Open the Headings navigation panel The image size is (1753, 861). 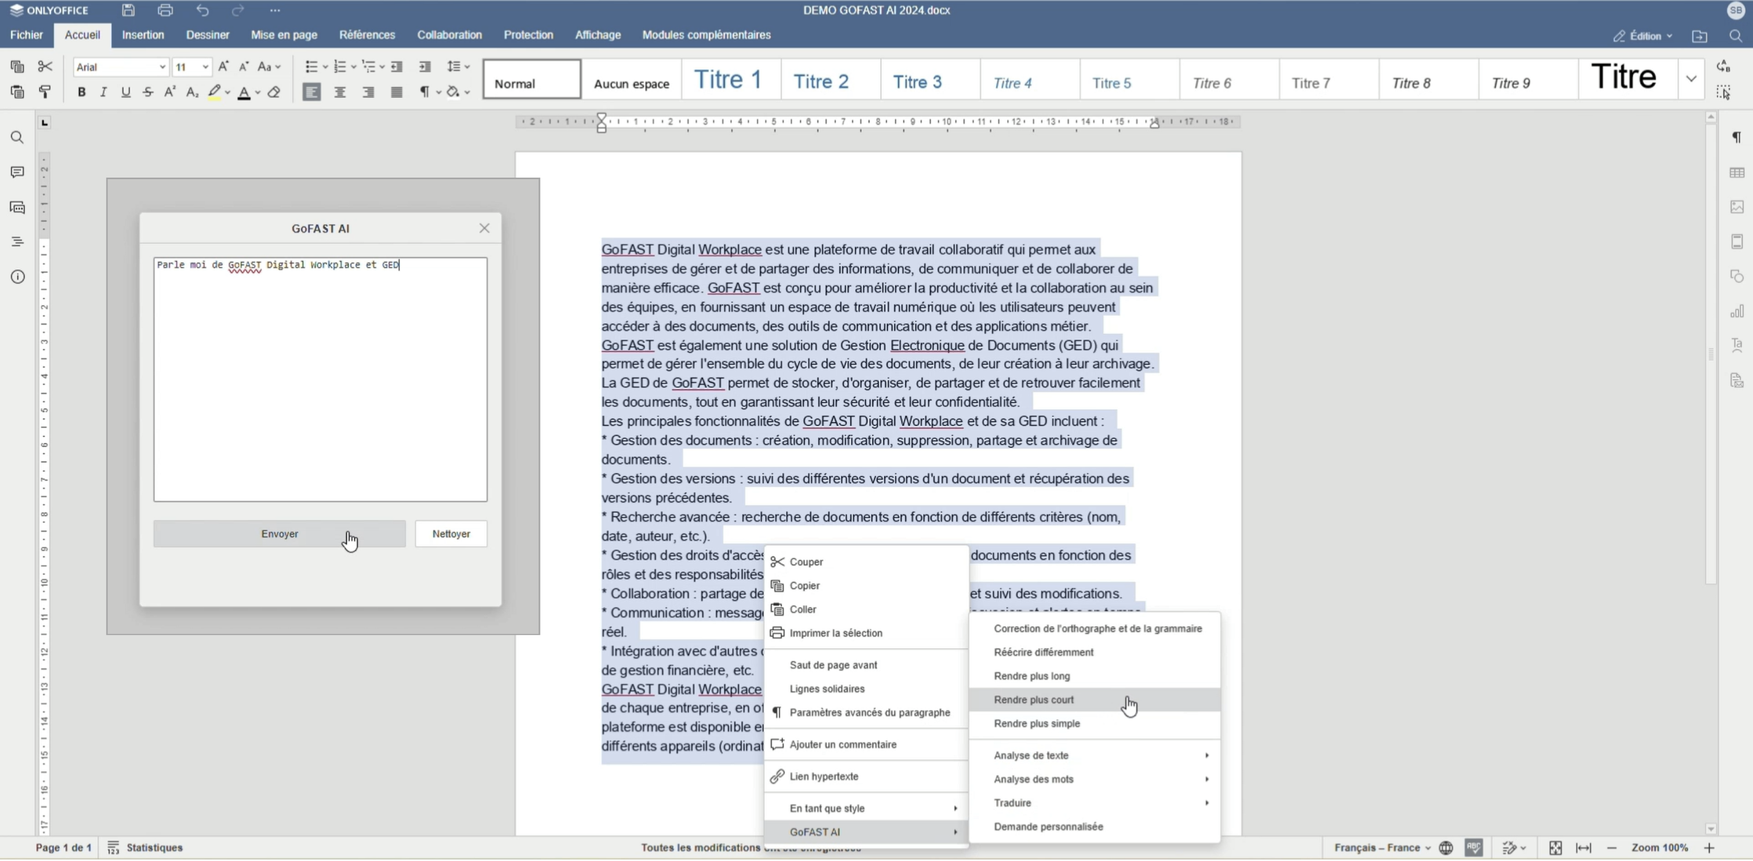[17, 242]
